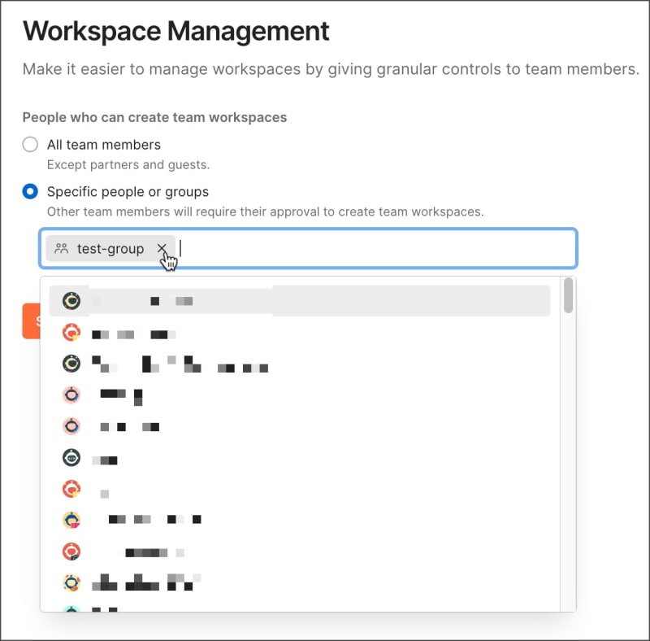Pick the highlighted first suggestion in the dropdown

(x=244, y=300)
